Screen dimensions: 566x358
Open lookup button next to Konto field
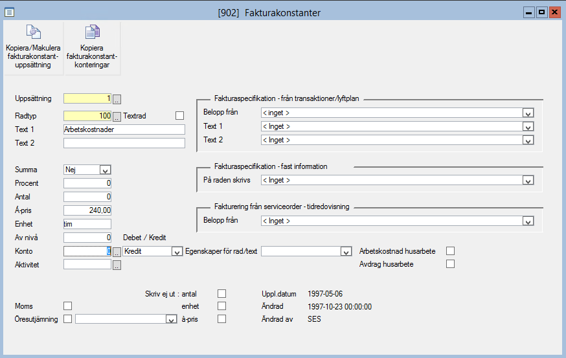tap(117, 252)
